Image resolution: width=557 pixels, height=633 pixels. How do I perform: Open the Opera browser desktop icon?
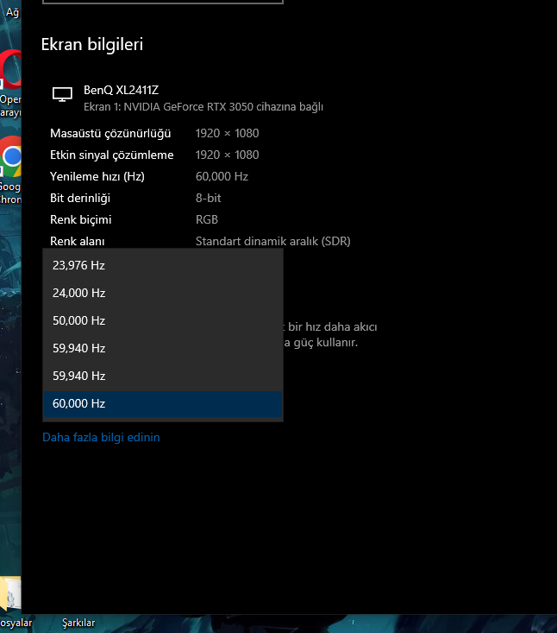click(x=11, y=69)
